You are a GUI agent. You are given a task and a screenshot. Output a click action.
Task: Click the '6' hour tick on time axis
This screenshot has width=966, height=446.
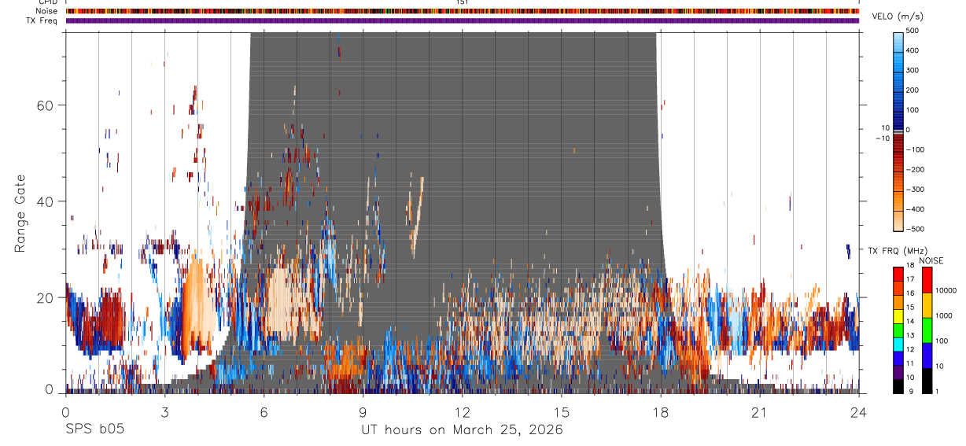pyautogui.click(x=264, y=412)
